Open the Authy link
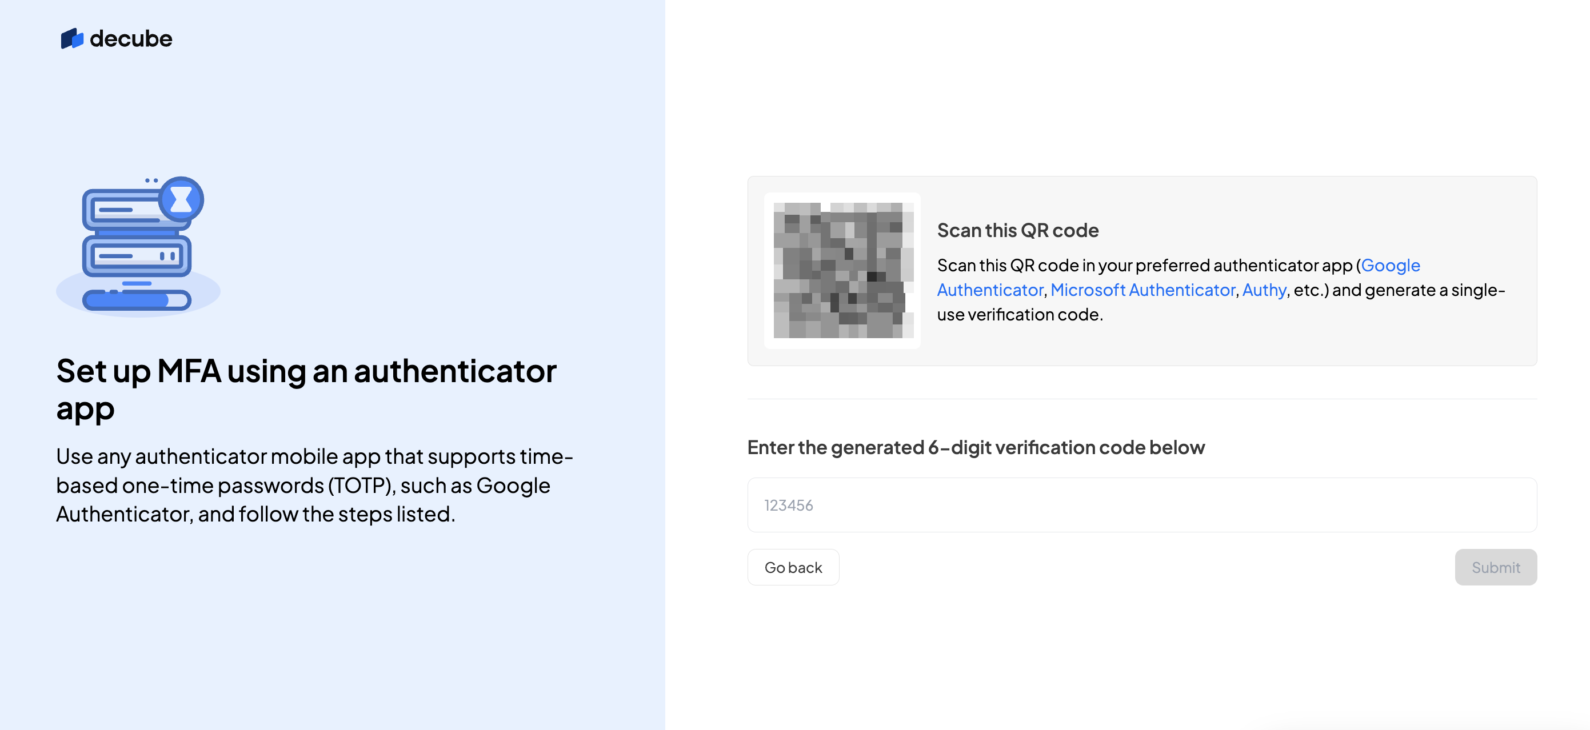Image resolution: width=1590 pixels, height=730 pixels. click(x=1264, y=290)
